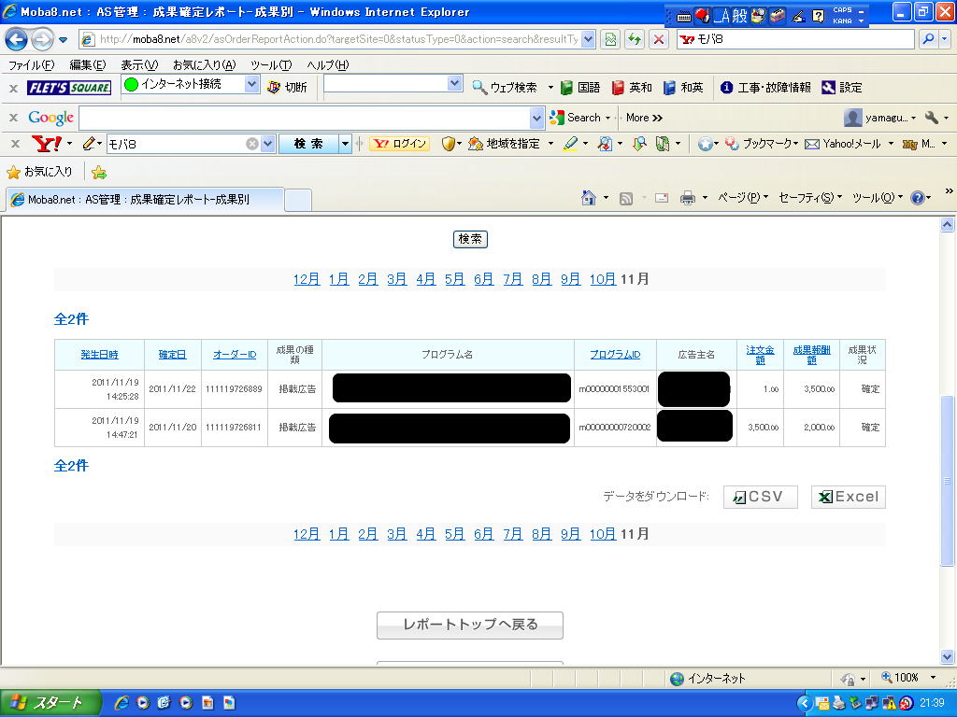
Task: Click the 設定 settings icon in FLET'S toolbar
Action: point(828,88)
